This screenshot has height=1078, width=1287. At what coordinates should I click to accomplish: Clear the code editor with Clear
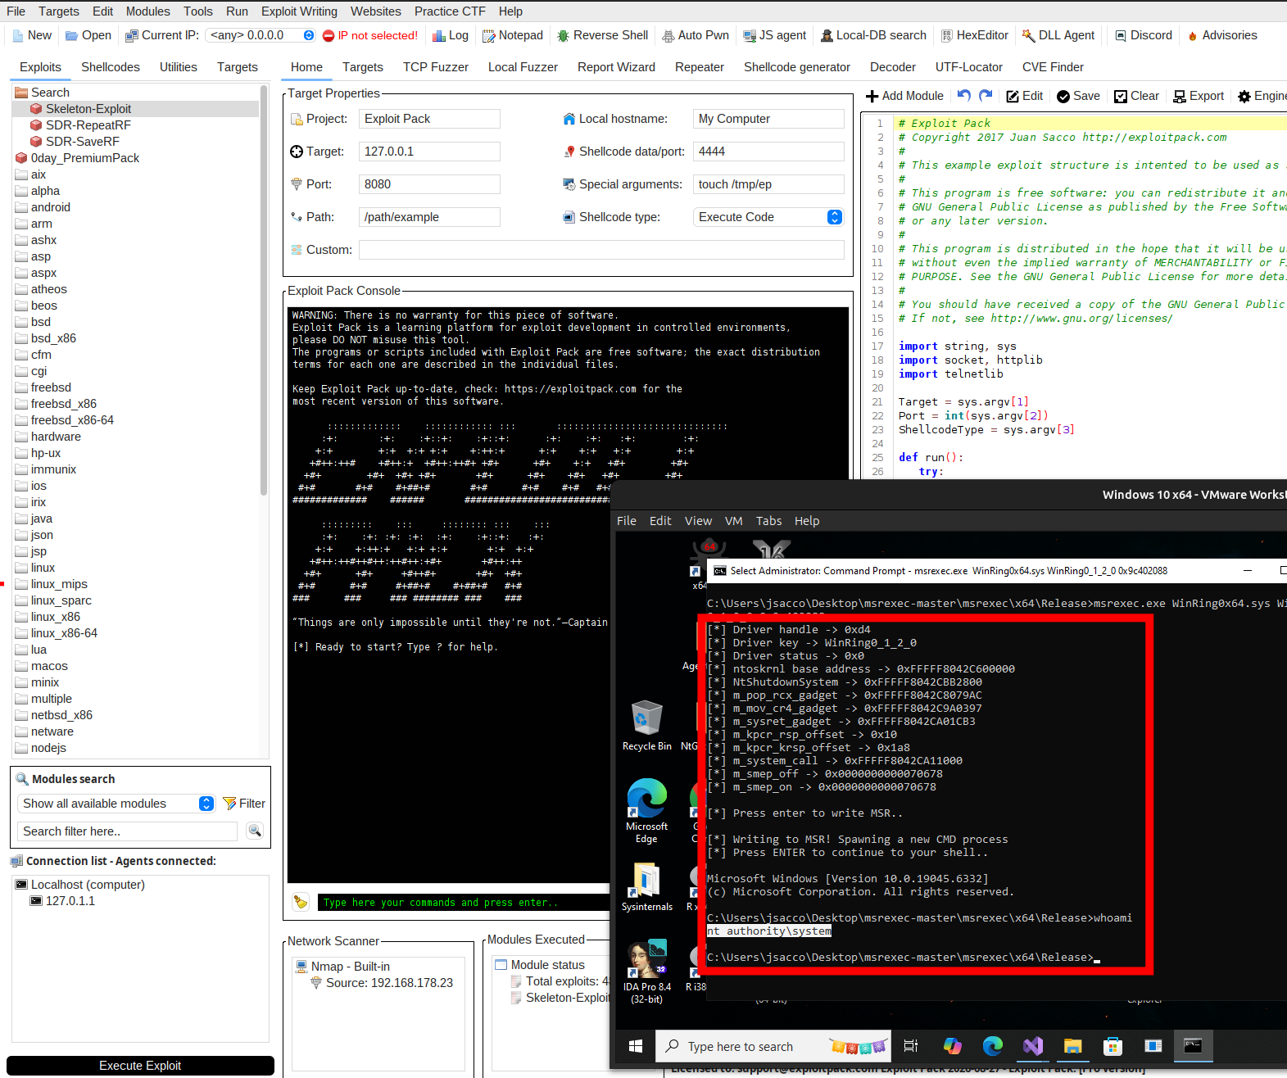[1136, 96]
